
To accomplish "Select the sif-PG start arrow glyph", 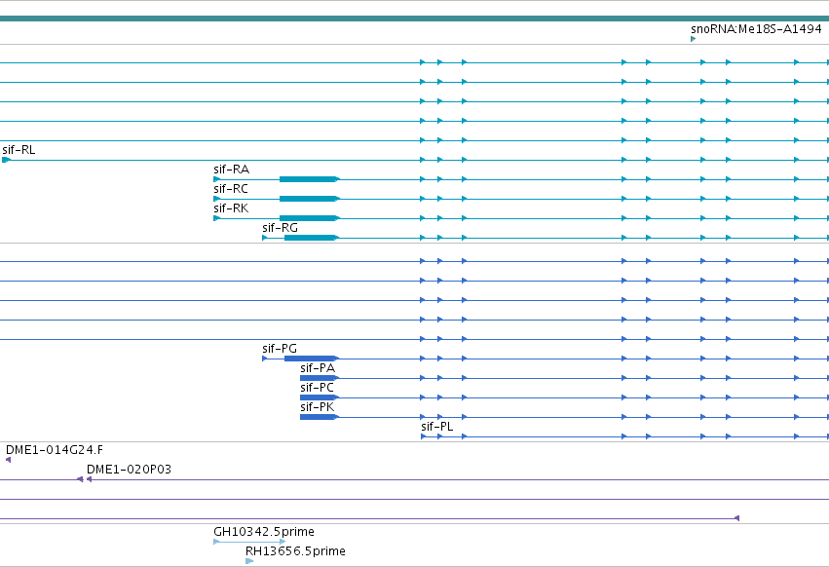I will click(265, 359).
